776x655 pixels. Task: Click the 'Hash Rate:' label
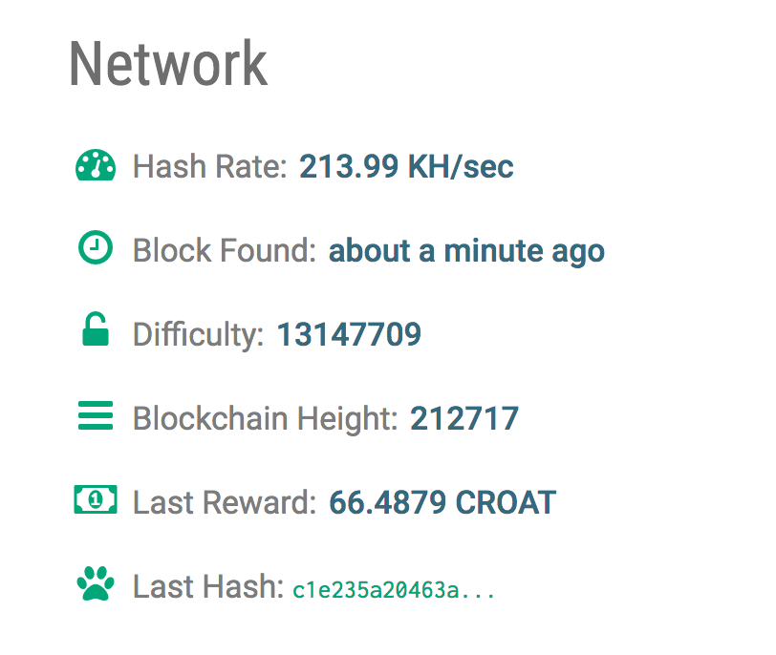[210, 166]
